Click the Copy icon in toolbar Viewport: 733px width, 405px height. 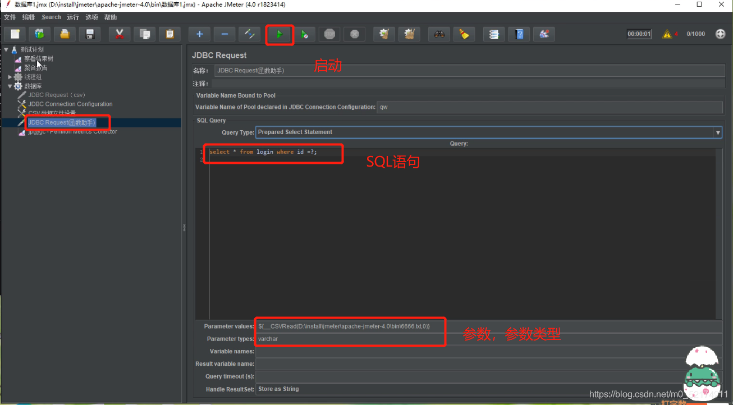coord(145,34)
